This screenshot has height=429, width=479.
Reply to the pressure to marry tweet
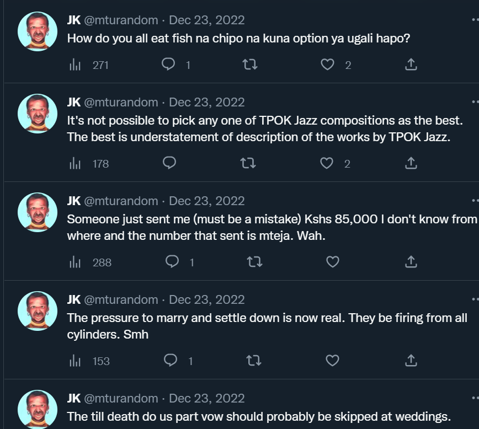[172, 361]
